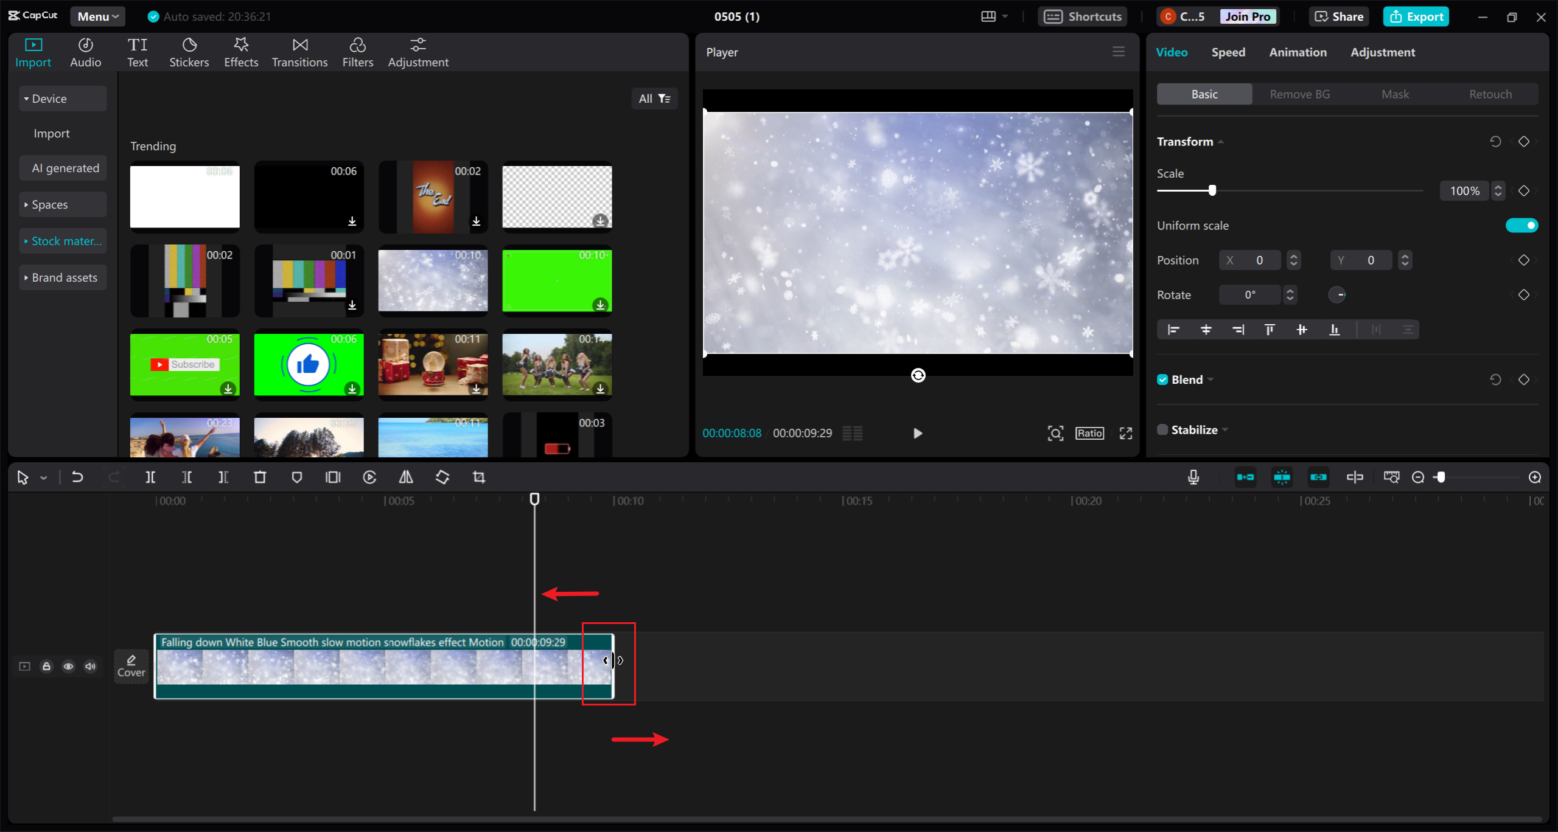This screenshot has width=1558, height=832.
Task: Collapse the Transform section
Action: tap(1221, 141)
